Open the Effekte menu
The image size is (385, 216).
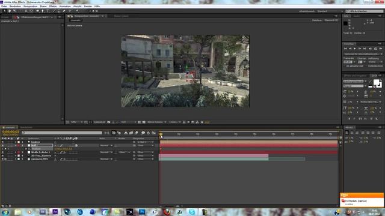click(53, 7)
